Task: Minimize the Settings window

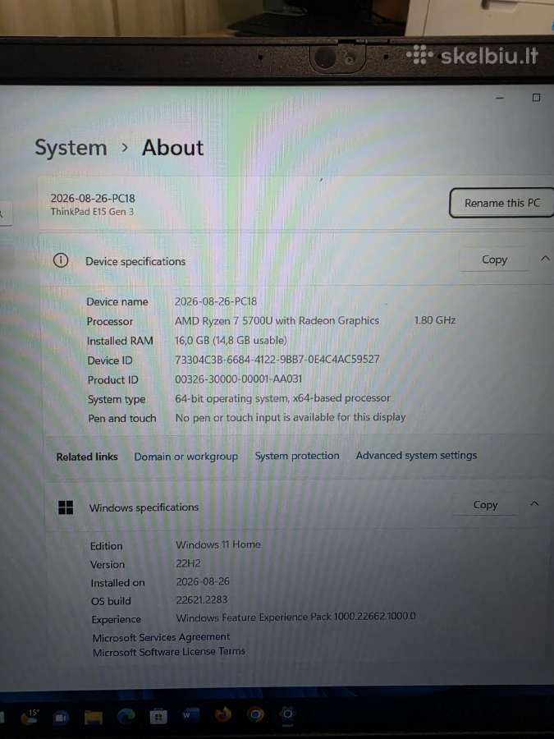Action: click(500, 98)
